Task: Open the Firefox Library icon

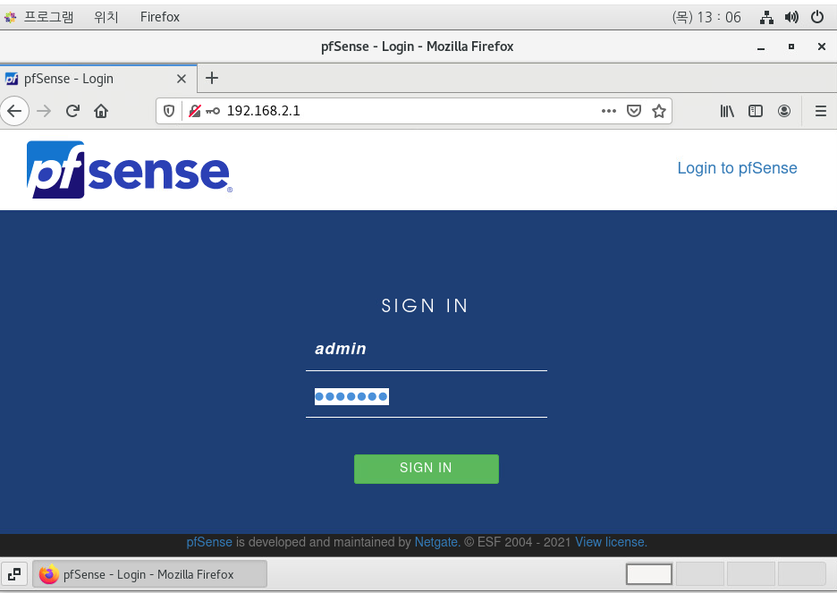Action: pos(727,111)
